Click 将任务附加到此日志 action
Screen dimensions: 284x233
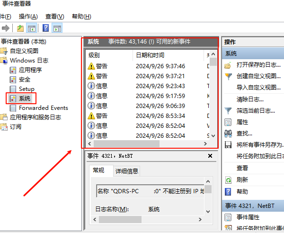(x=260, y=156)
